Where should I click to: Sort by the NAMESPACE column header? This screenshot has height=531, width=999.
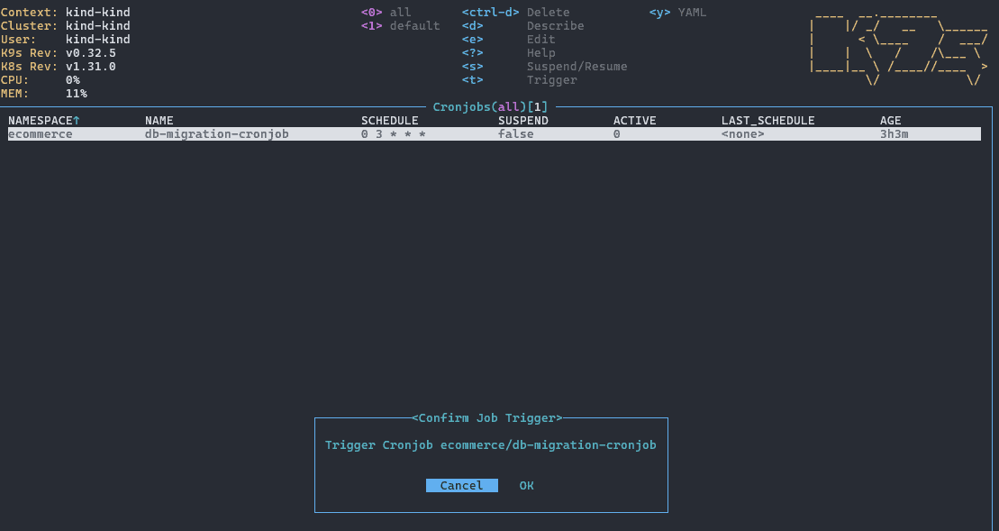(x=44, y=121)
